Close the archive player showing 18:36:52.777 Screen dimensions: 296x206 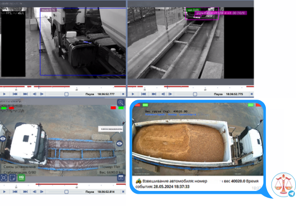pos(123,94)
